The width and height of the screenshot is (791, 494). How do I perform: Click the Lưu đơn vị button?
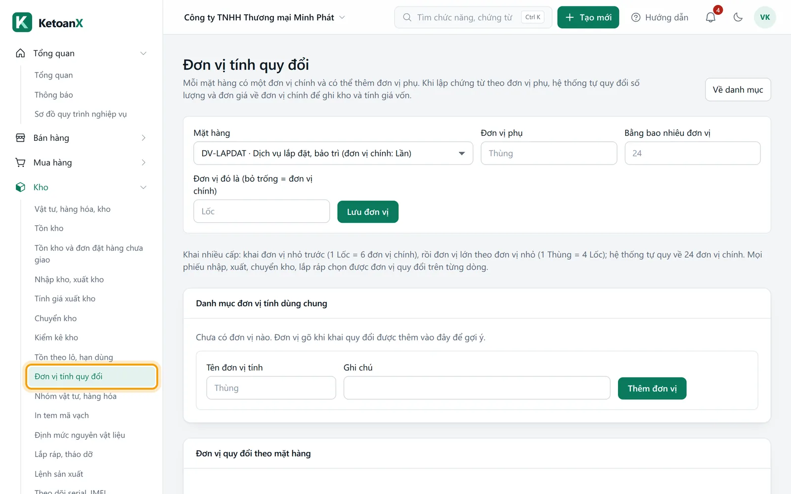pos(368,212)
